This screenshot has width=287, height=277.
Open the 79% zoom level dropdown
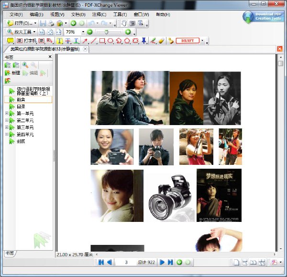83,32
